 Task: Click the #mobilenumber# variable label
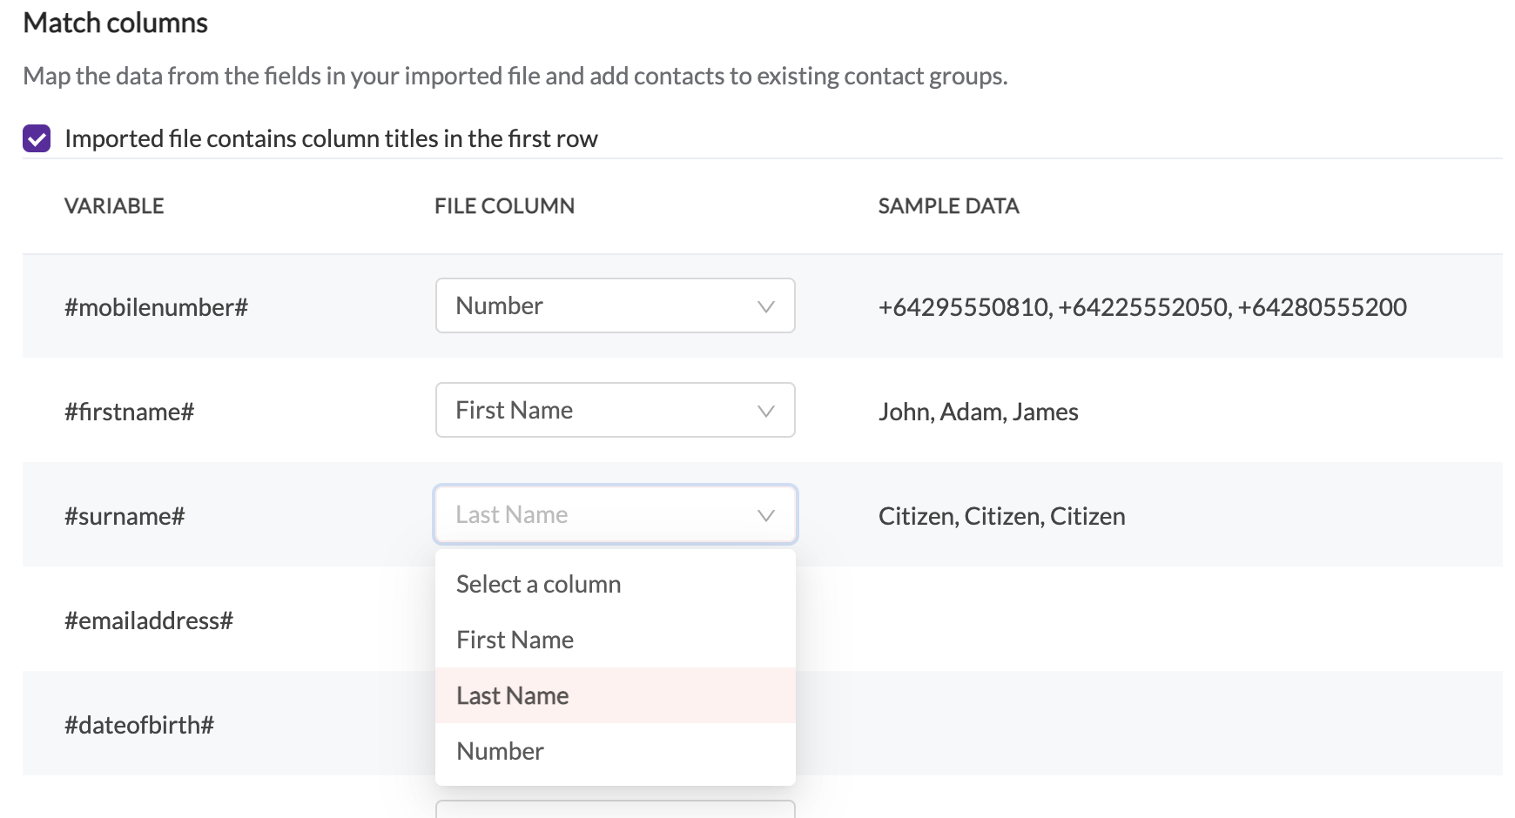click(x=157, y=307)
